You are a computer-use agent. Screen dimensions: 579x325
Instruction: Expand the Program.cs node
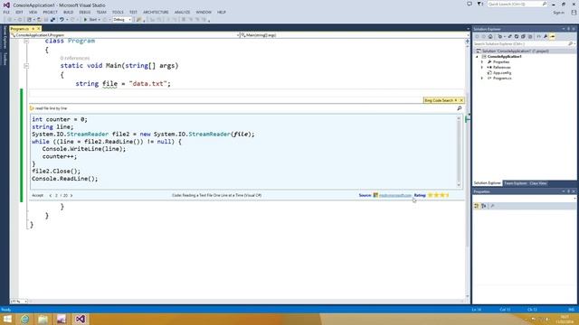(x=482, y=79)
